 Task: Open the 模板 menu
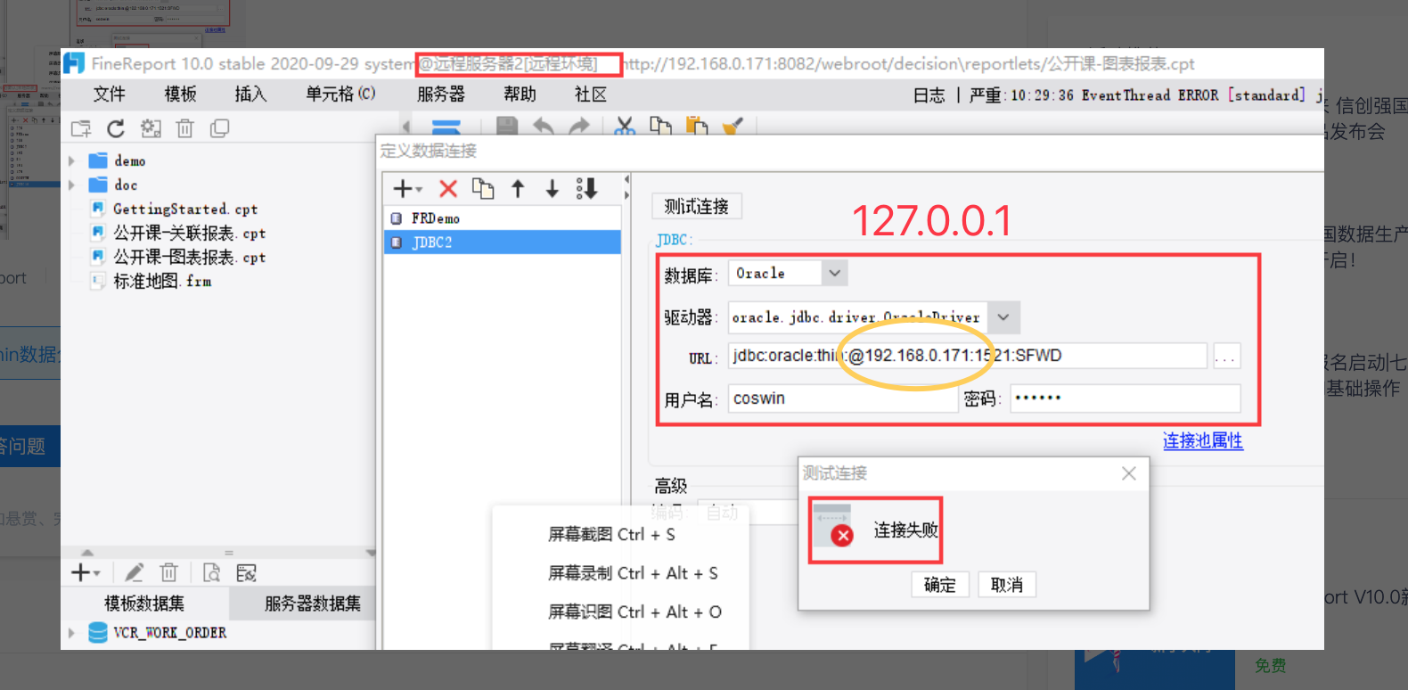pos(180,94)
